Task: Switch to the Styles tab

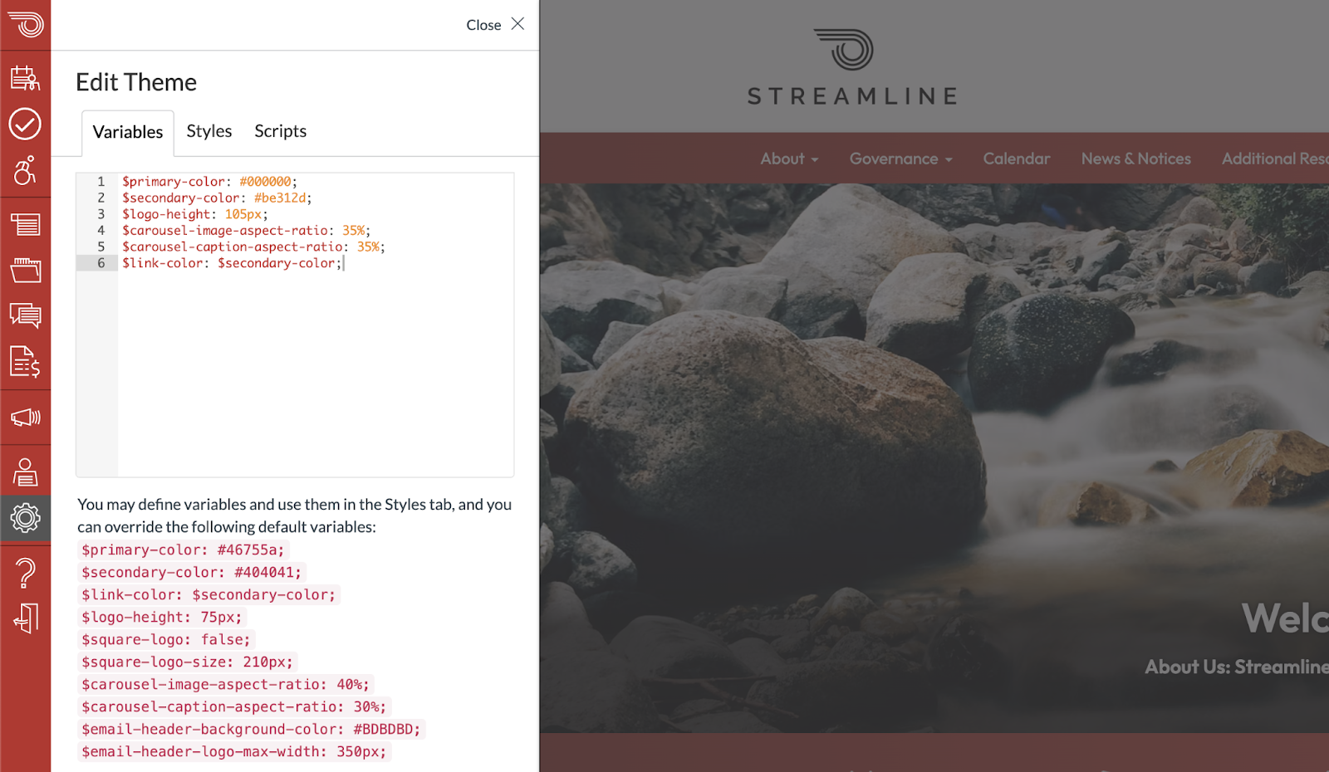Action: (208, 131)
